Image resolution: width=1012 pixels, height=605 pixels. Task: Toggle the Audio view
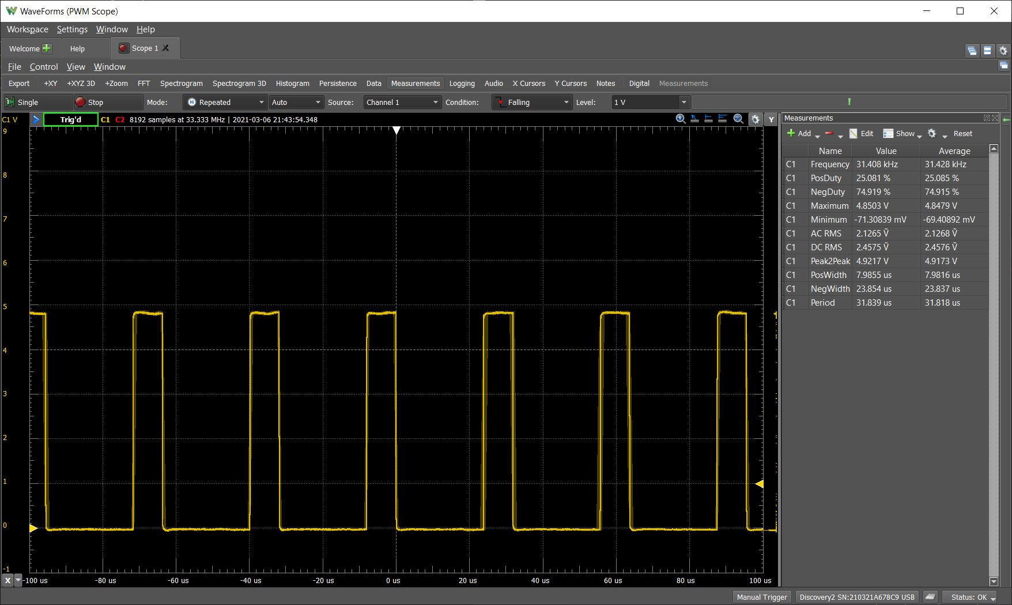(494, 84)
